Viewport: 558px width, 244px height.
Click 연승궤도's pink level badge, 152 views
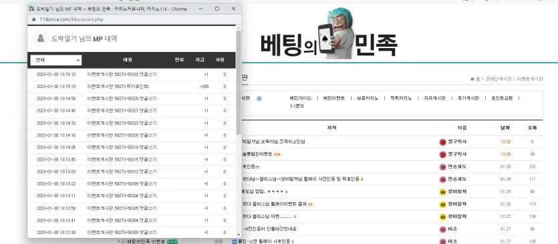(x=442, y=167)
